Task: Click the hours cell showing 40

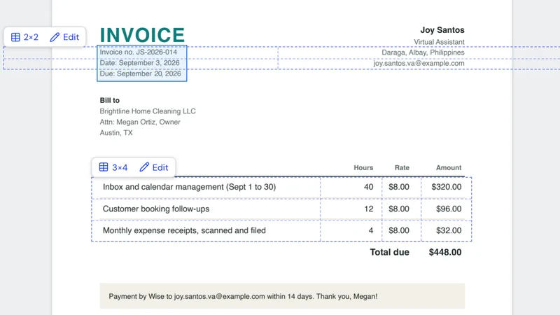Action: point(351,187)
